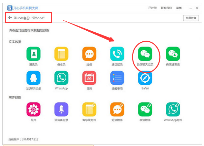Select the 微信通讯录 WeChat contacts icon
The height and width of the screenshot is (146, 204).
(173, 54)
